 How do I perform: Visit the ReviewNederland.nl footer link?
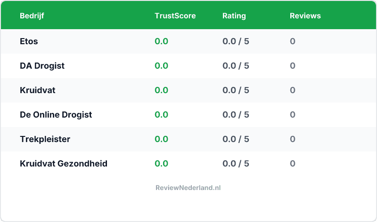pos(188,188)
